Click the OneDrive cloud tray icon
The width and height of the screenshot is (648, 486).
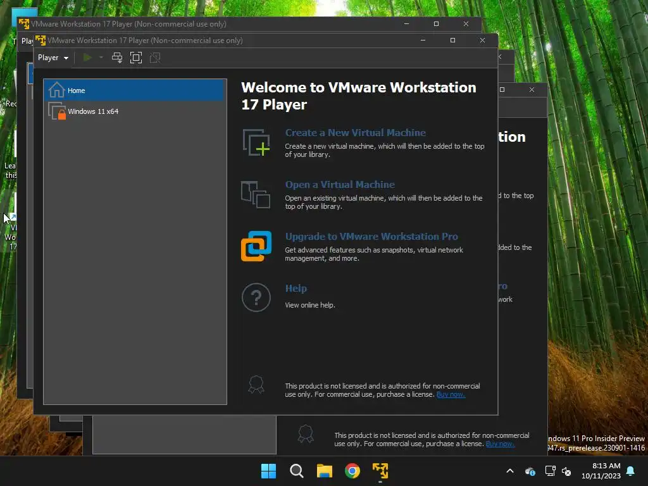point(530,471)
